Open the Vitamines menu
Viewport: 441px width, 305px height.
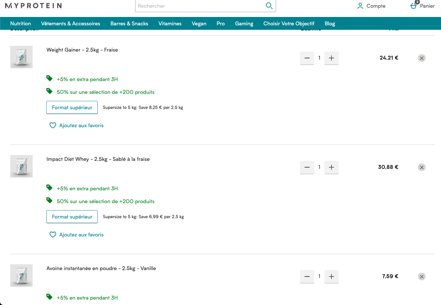pos(170,23)
